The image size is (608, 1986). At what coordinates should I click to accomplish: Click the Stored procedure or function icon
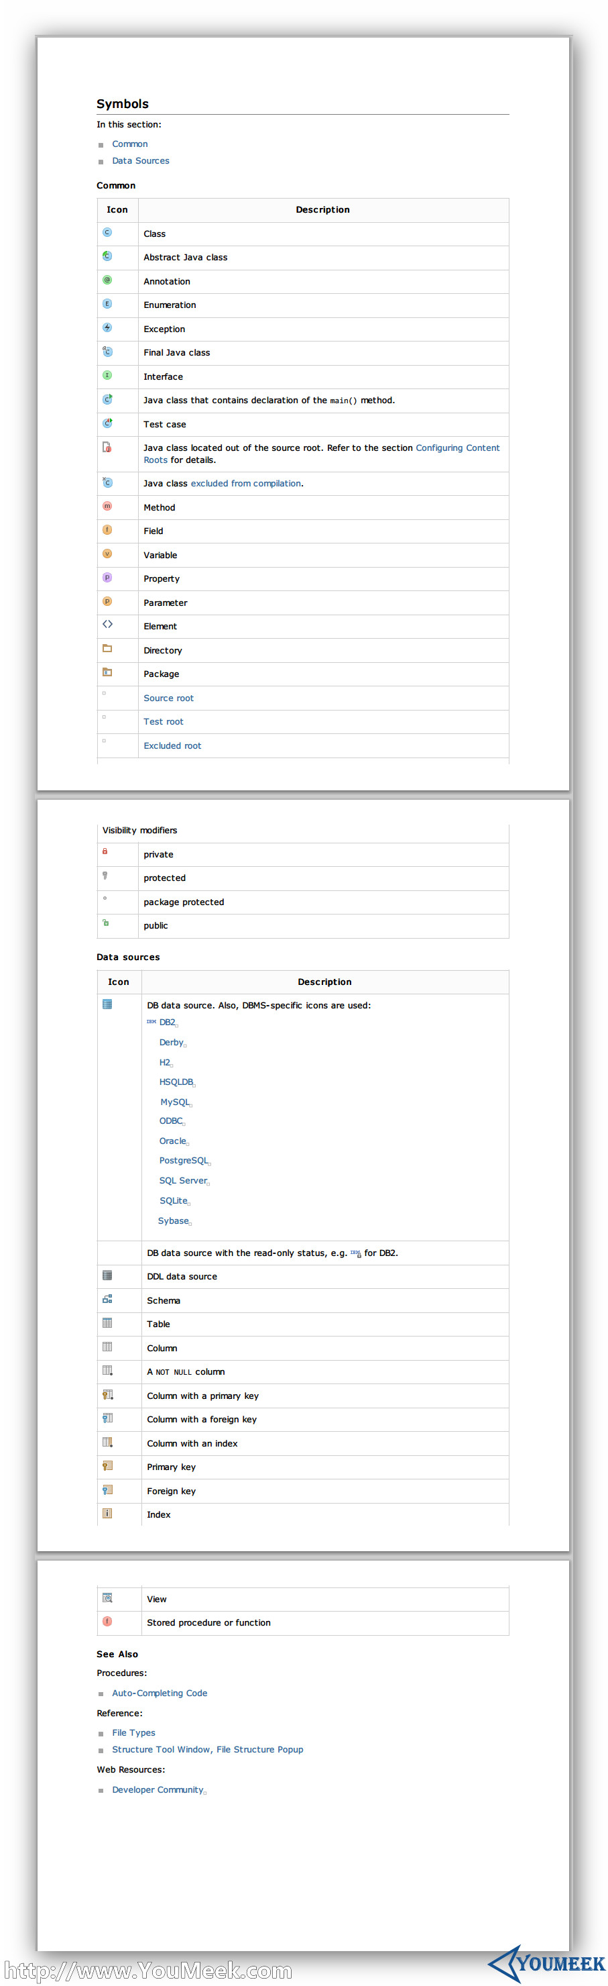(107, 1621)
